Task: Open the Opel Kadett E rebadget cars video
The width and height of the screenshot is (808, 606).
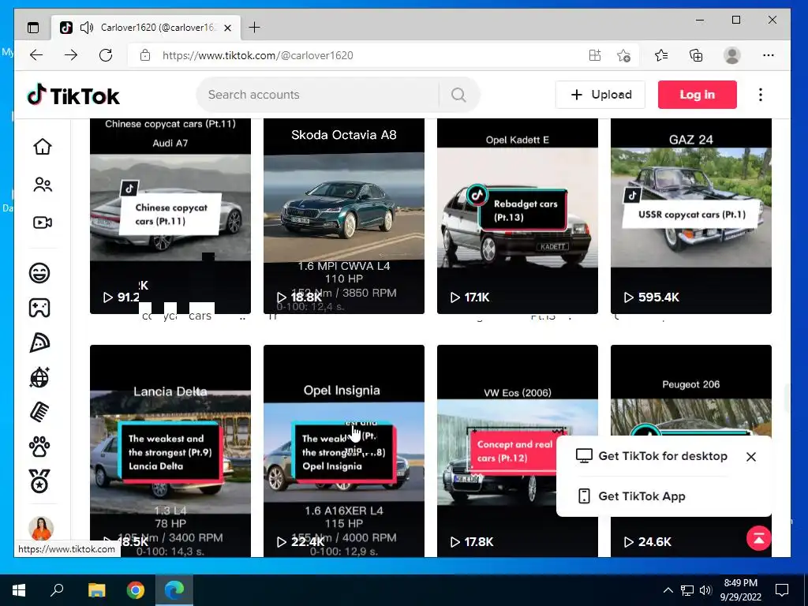Action: point(518,216)
